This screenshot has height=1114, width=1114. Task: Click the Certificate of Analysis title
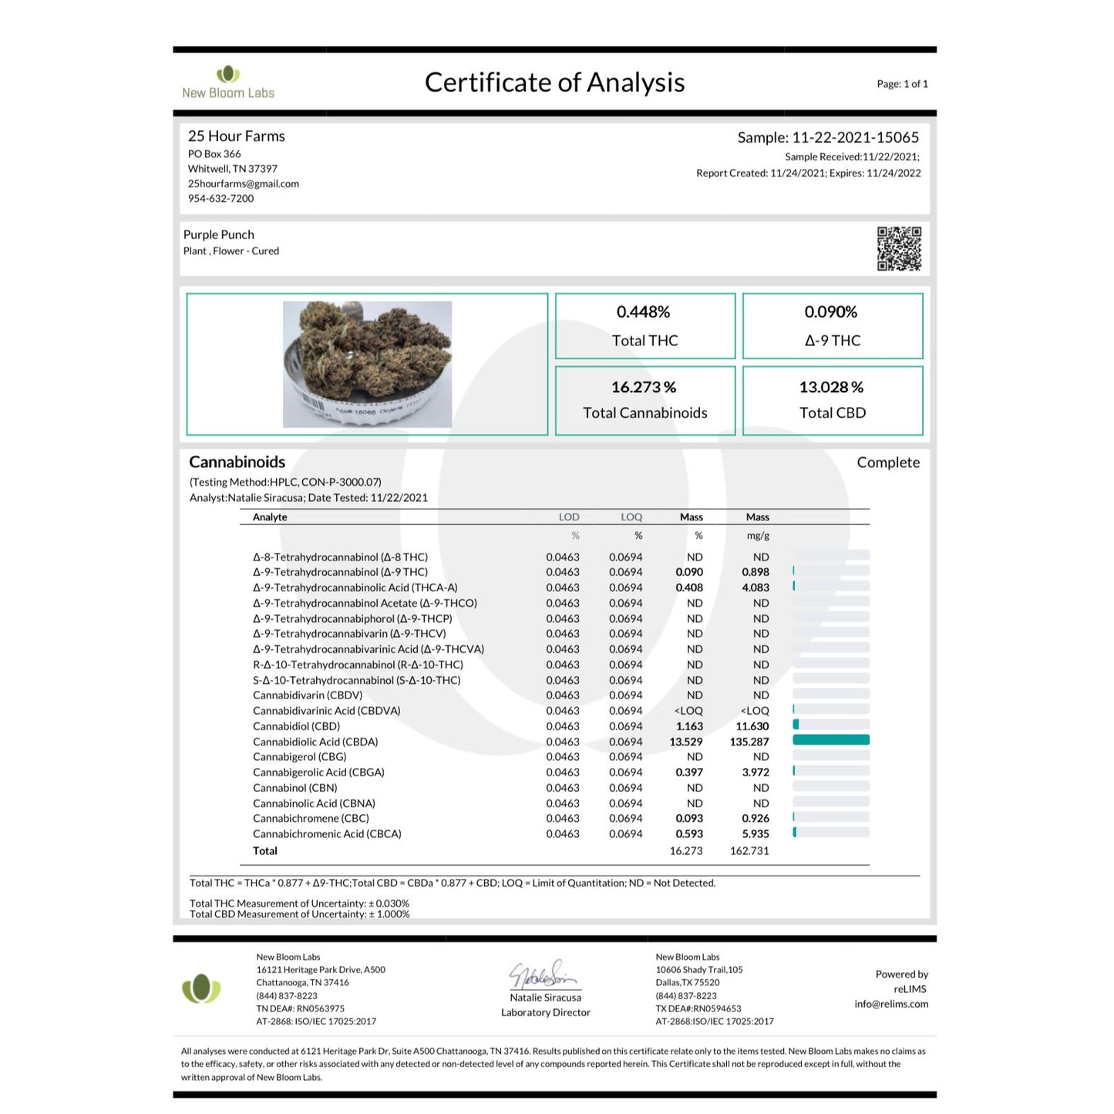[554, 82]
